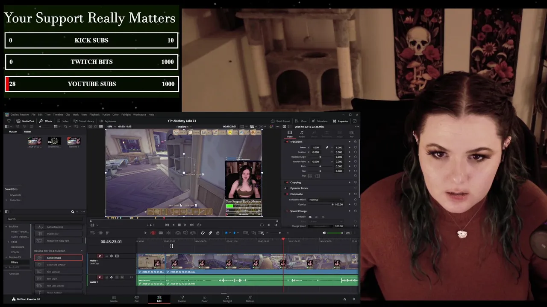Select the Filters category
547x307 pixels.
click(x=15, y=262)
